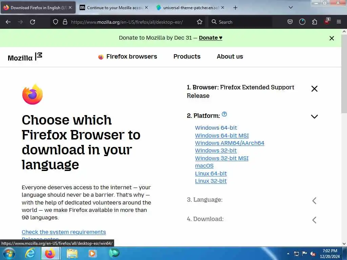
Task: Launch Internet Explorer from taskbar
Action: click(x=30, y=254)
